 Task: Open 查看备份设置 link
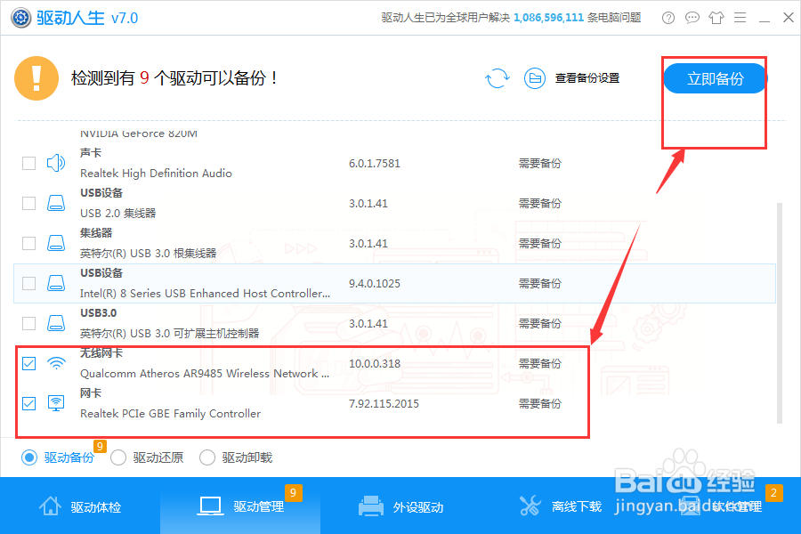point(587,78)
